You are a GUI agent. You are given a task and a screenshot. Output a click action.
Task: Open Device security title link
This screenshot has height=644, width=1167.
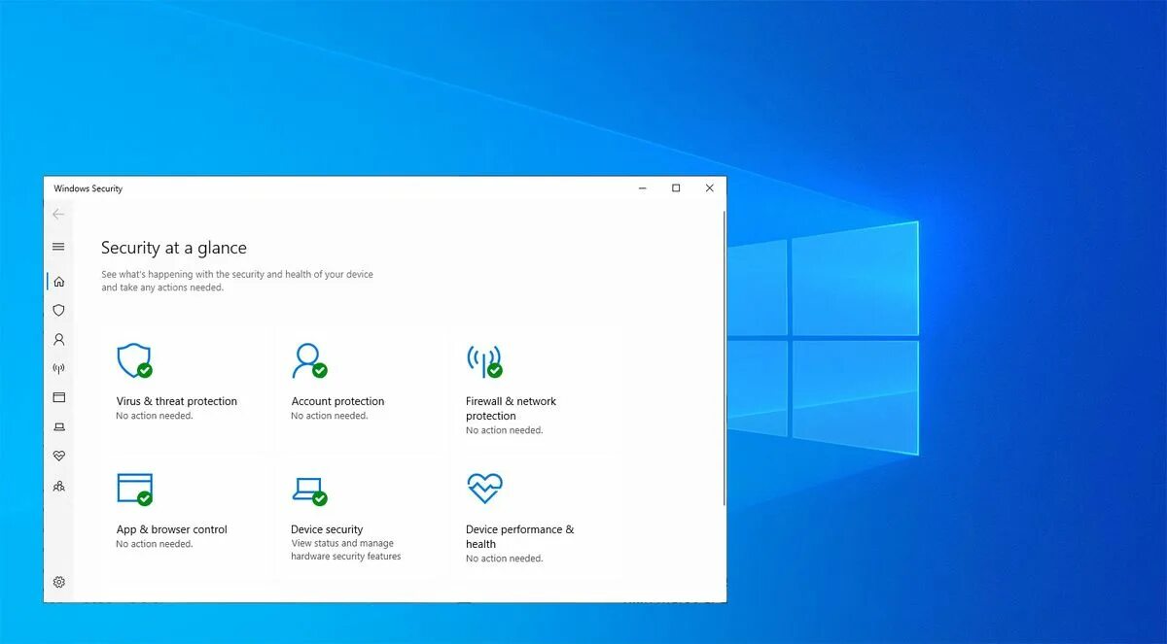327,529
